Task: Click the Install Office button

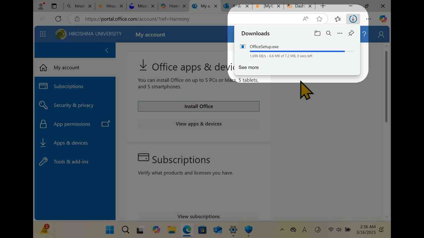Action: [x=199, y=106]
